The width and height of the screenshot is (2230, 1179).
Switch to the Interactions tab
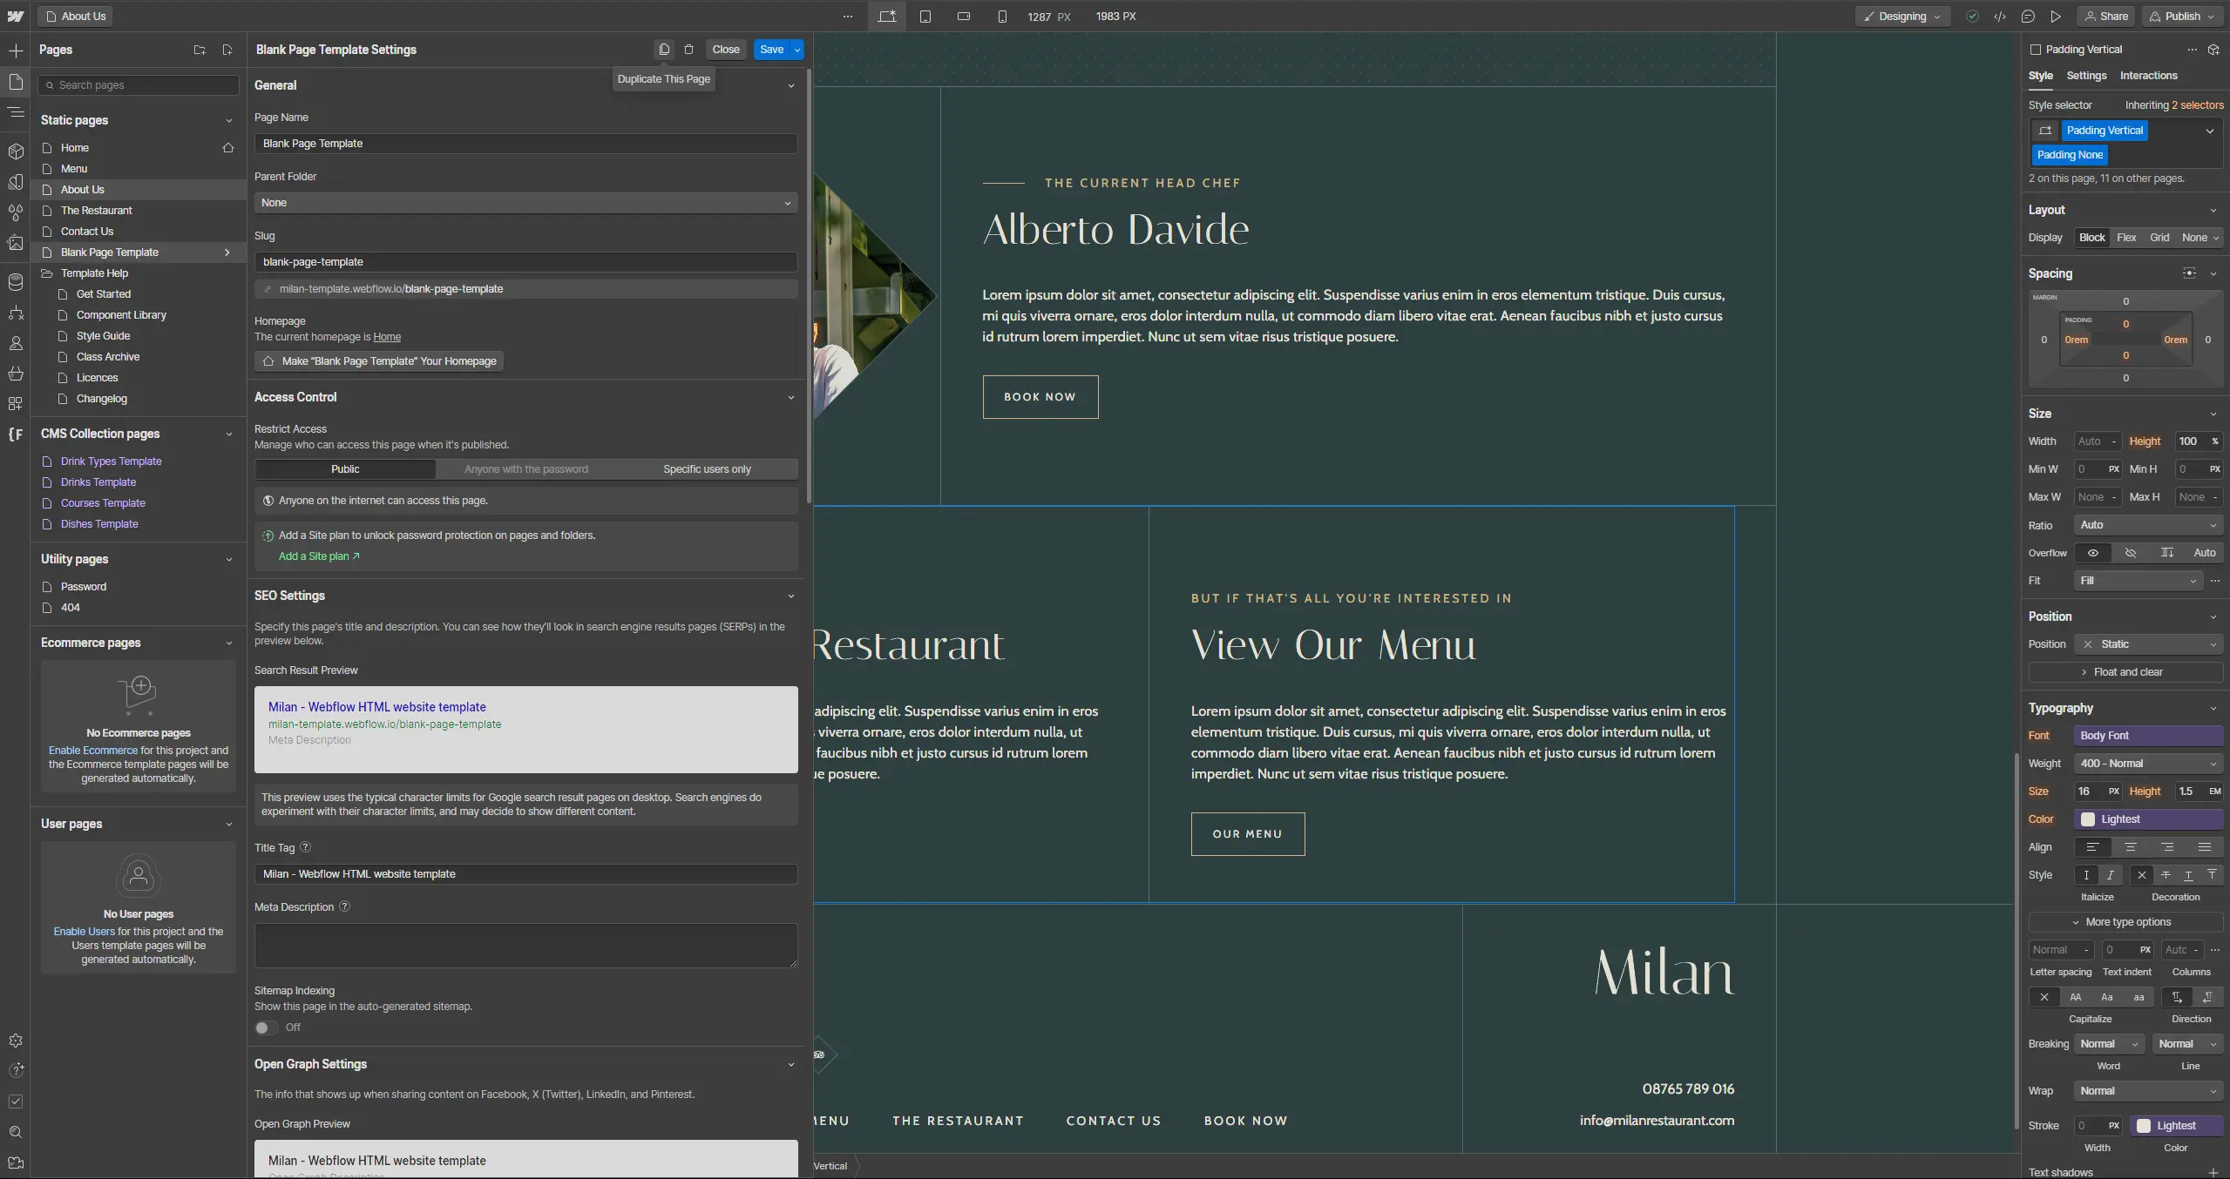click(x=2148, y=76)
